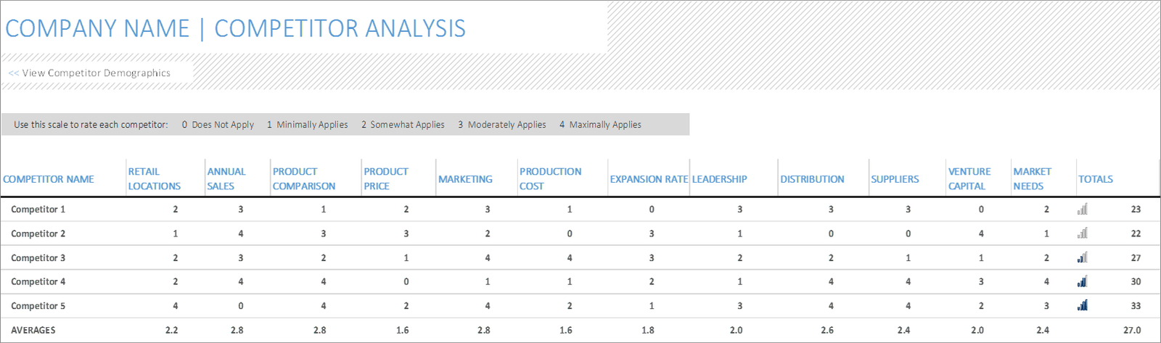The image size is (1161, 343).
Task: Click the bar chart icon for Competitor 5
Action: (x=1083, y=306)
